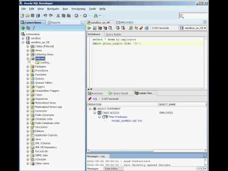Switch to the Query Builder tab

[x=114, y=34]
